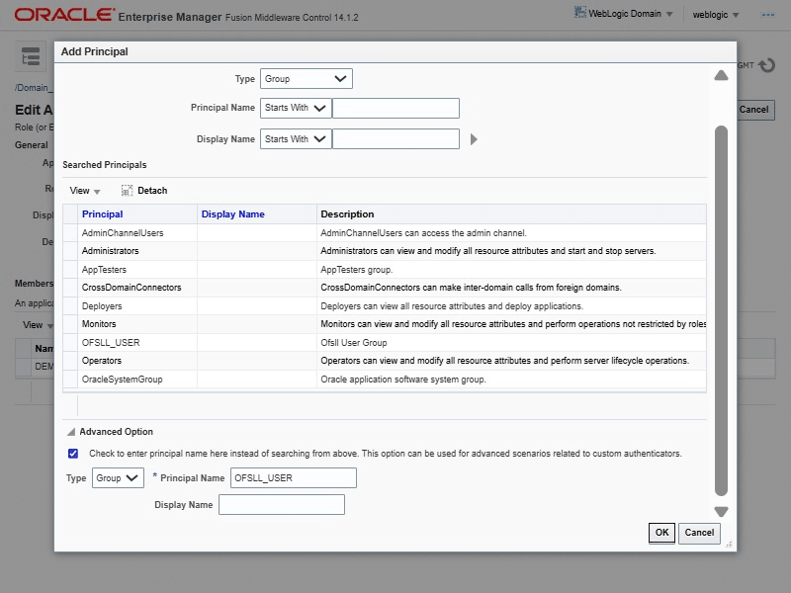The image size is (791, 593).
Task: Uncheck the enter principal name checkbox
Action: point(73,454)
